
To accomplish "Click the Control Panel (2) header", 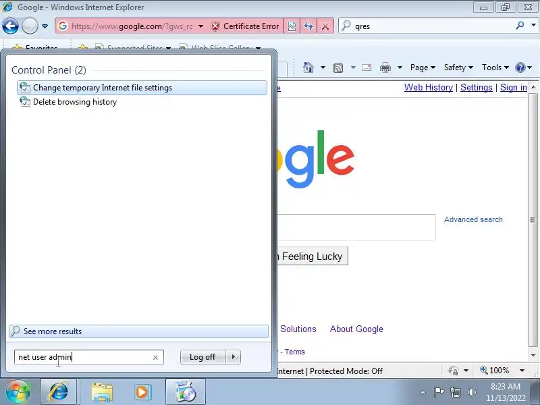I will tap(49, 70).
